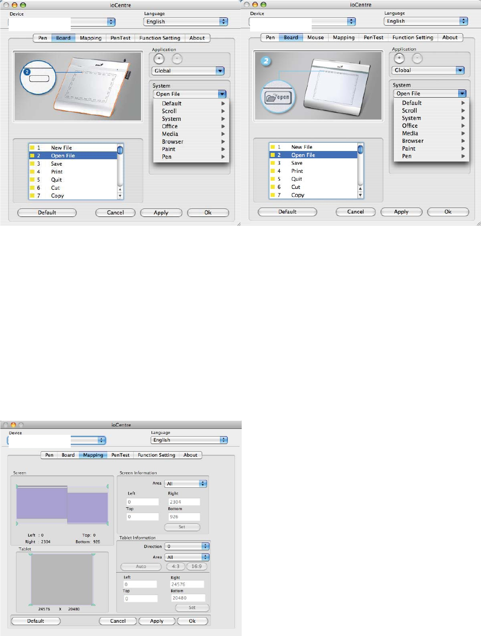
Task: Click the 'open' hotkey icon on tablet preview
Action: point(278,97)
